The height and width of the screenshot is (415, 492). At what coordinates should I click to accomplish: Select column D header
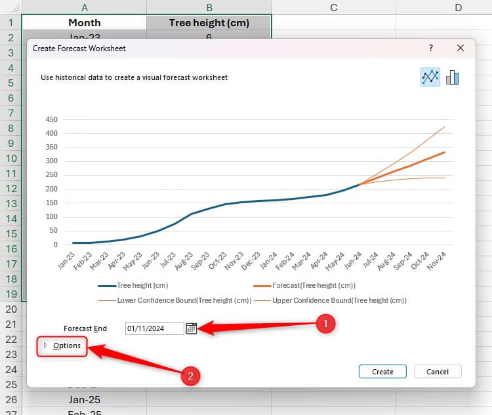458,7
